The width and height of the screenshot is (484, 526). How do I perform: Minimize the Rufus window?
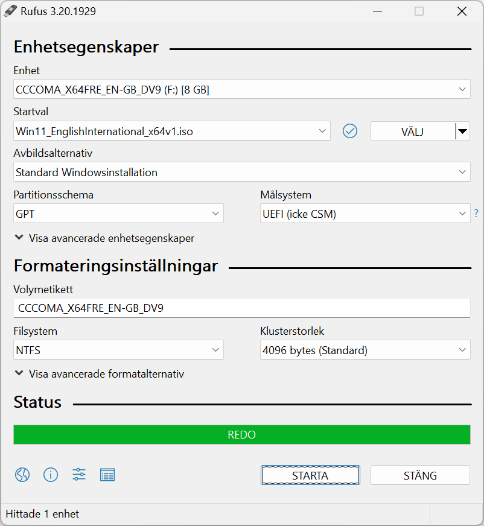pyautogui.click(x=378, y=11)
